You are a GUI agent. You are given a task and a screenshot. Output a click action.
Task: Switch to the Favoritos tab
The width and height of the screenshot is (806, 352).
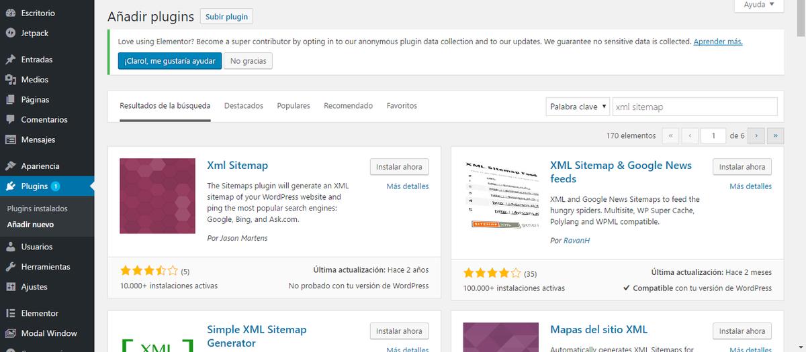402,106
